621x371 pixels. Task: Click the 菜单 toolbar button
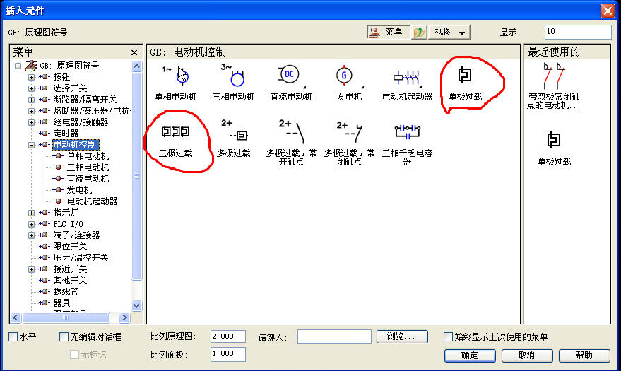(x=387, y=32)
